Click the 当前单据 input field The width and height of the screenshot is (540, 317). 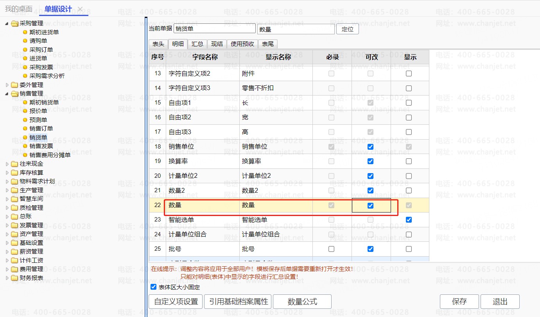[215, 28]
